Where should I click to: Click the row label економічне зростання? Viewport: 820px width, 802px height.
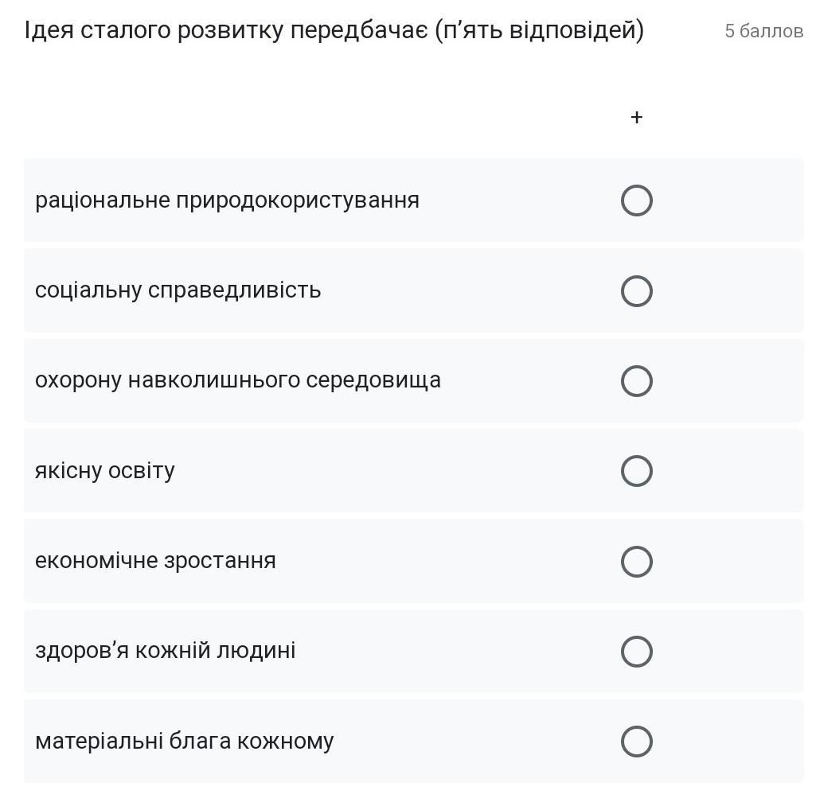coord(155,561)
